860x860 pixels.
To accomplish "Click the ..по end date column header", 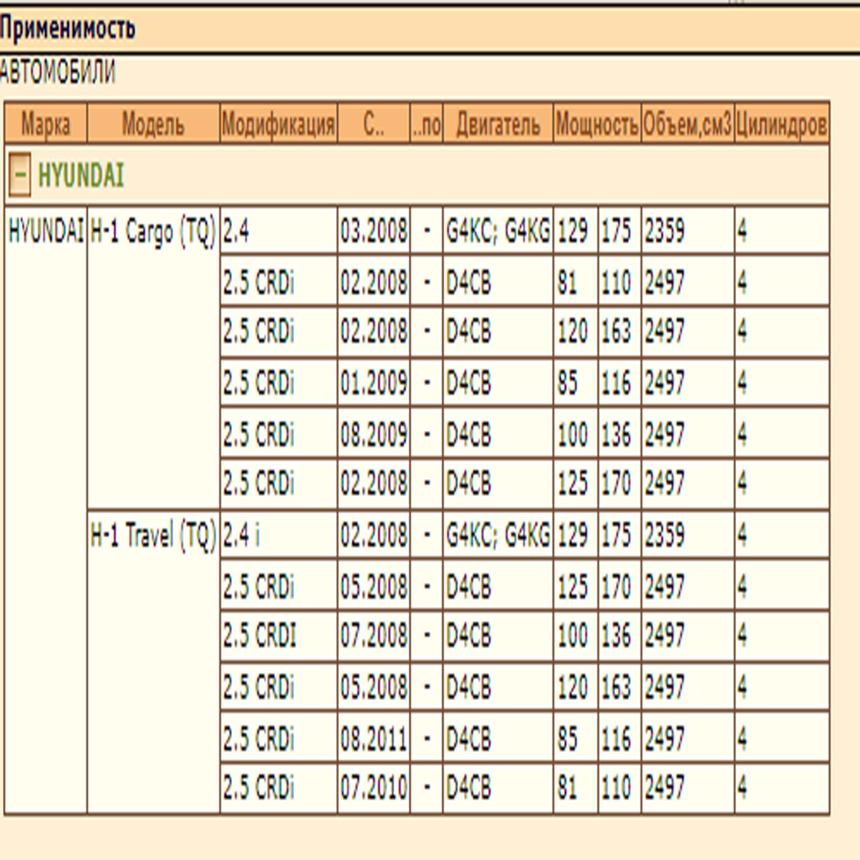I will pyautogui.click(x=427, y=123).
